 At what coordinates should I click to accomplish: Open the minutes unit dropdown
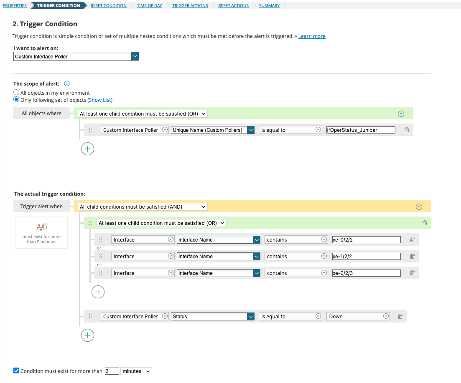coord(136,371)
